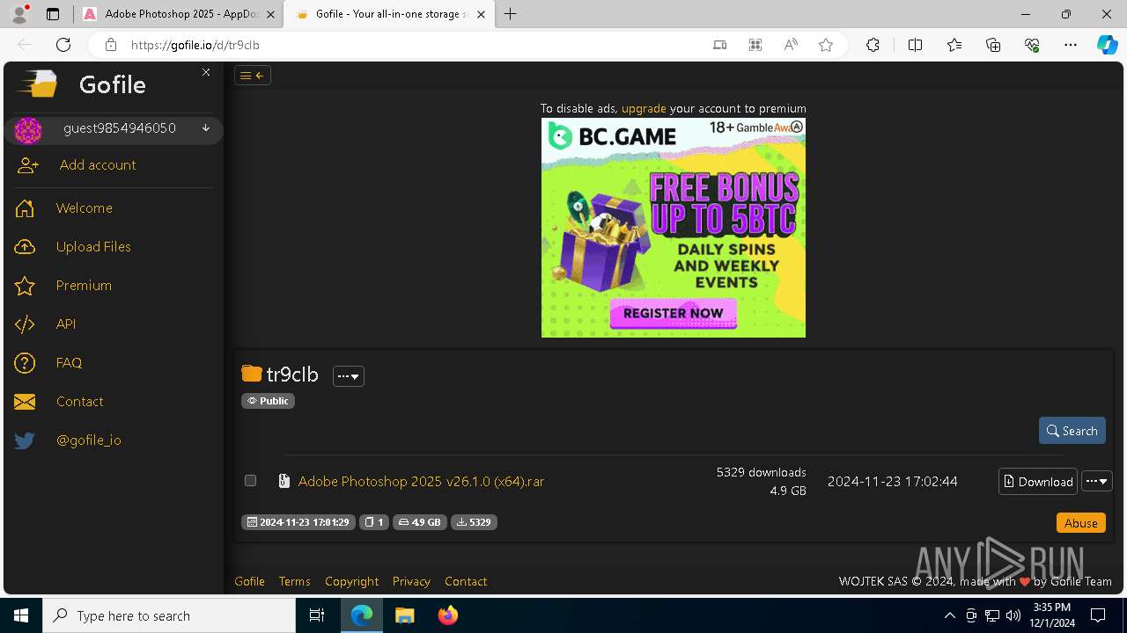Click the Search button
This screenshot has width=1127, height=633.
click(1072, 431)
